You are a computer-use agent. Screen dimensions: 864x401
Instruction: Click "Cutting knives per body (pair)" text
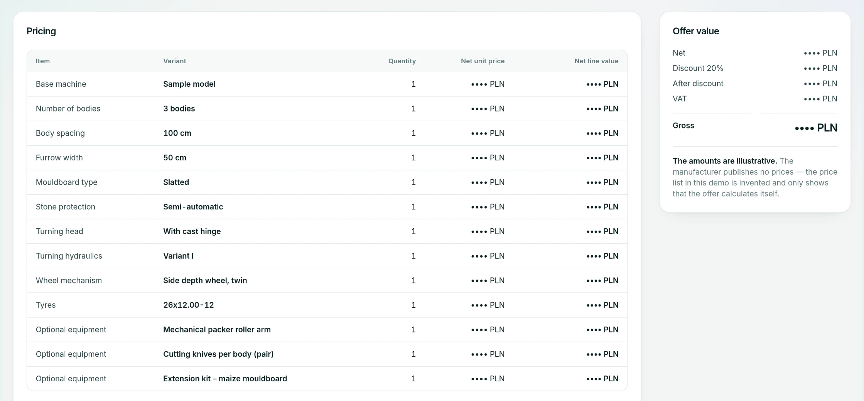(x=218, y=354)
